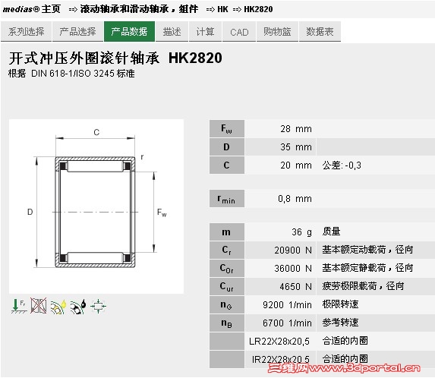The height and width of the screenshot is (378, 435).
Task: Click the 基本额定静载荷，径向 description
Action: (x=367, y=268)
